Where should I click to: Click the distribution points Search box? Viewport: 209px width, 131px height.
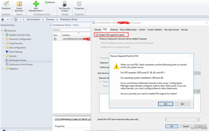pos(72,30)
